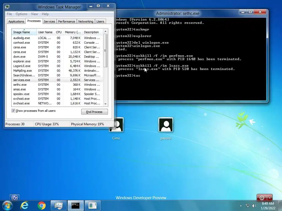Select csrss.exe row using 1,132 K
This screenshot has width=282, height=211.
point(57,52)
